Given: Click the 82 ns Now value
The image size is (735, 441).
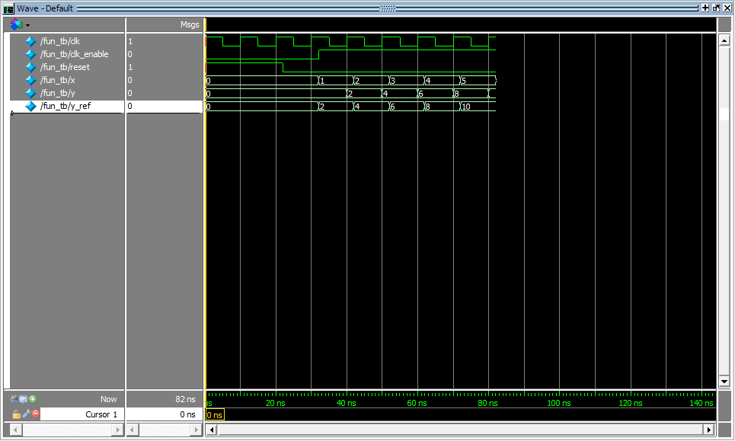Looking at the screenshot, I should tap(185, 399).
